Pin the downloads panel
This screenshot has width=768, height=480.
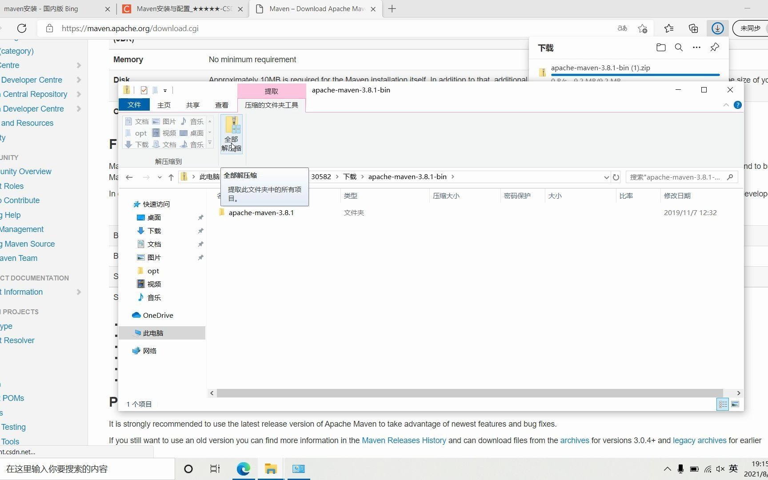coord(715,48)
